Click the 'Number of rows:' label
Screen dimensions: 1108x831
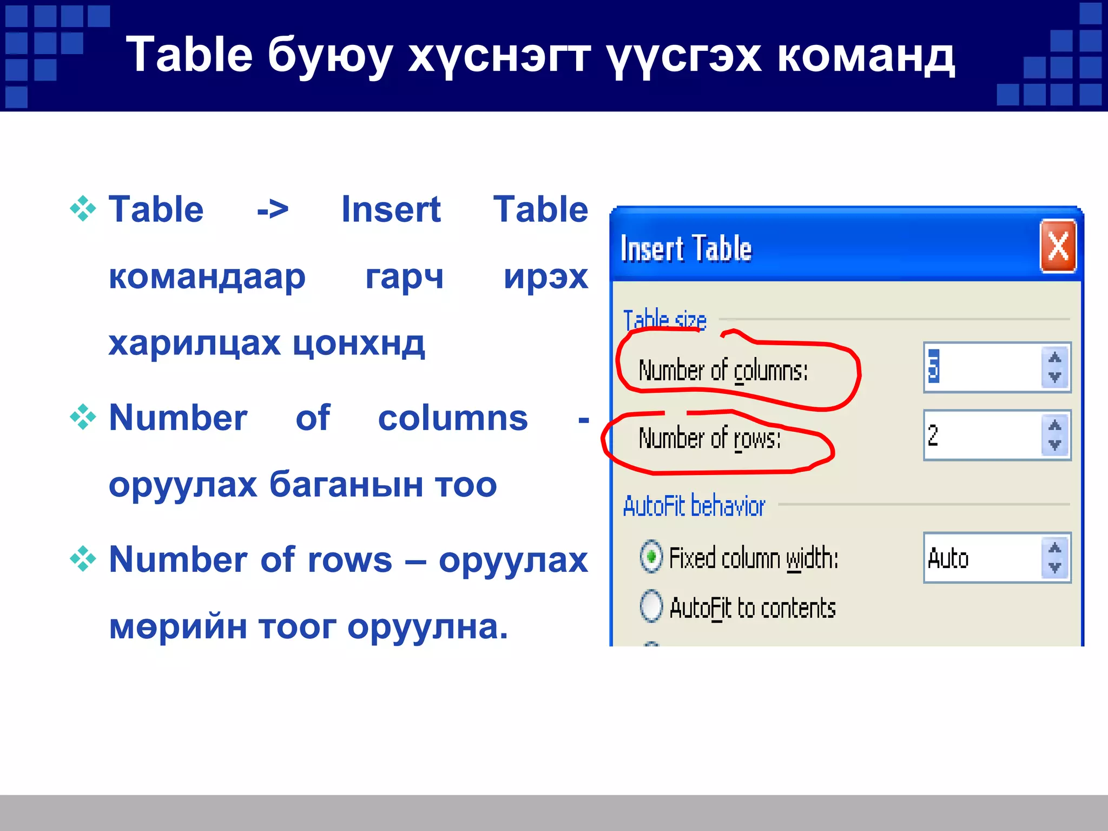click(x=710, y=438)
